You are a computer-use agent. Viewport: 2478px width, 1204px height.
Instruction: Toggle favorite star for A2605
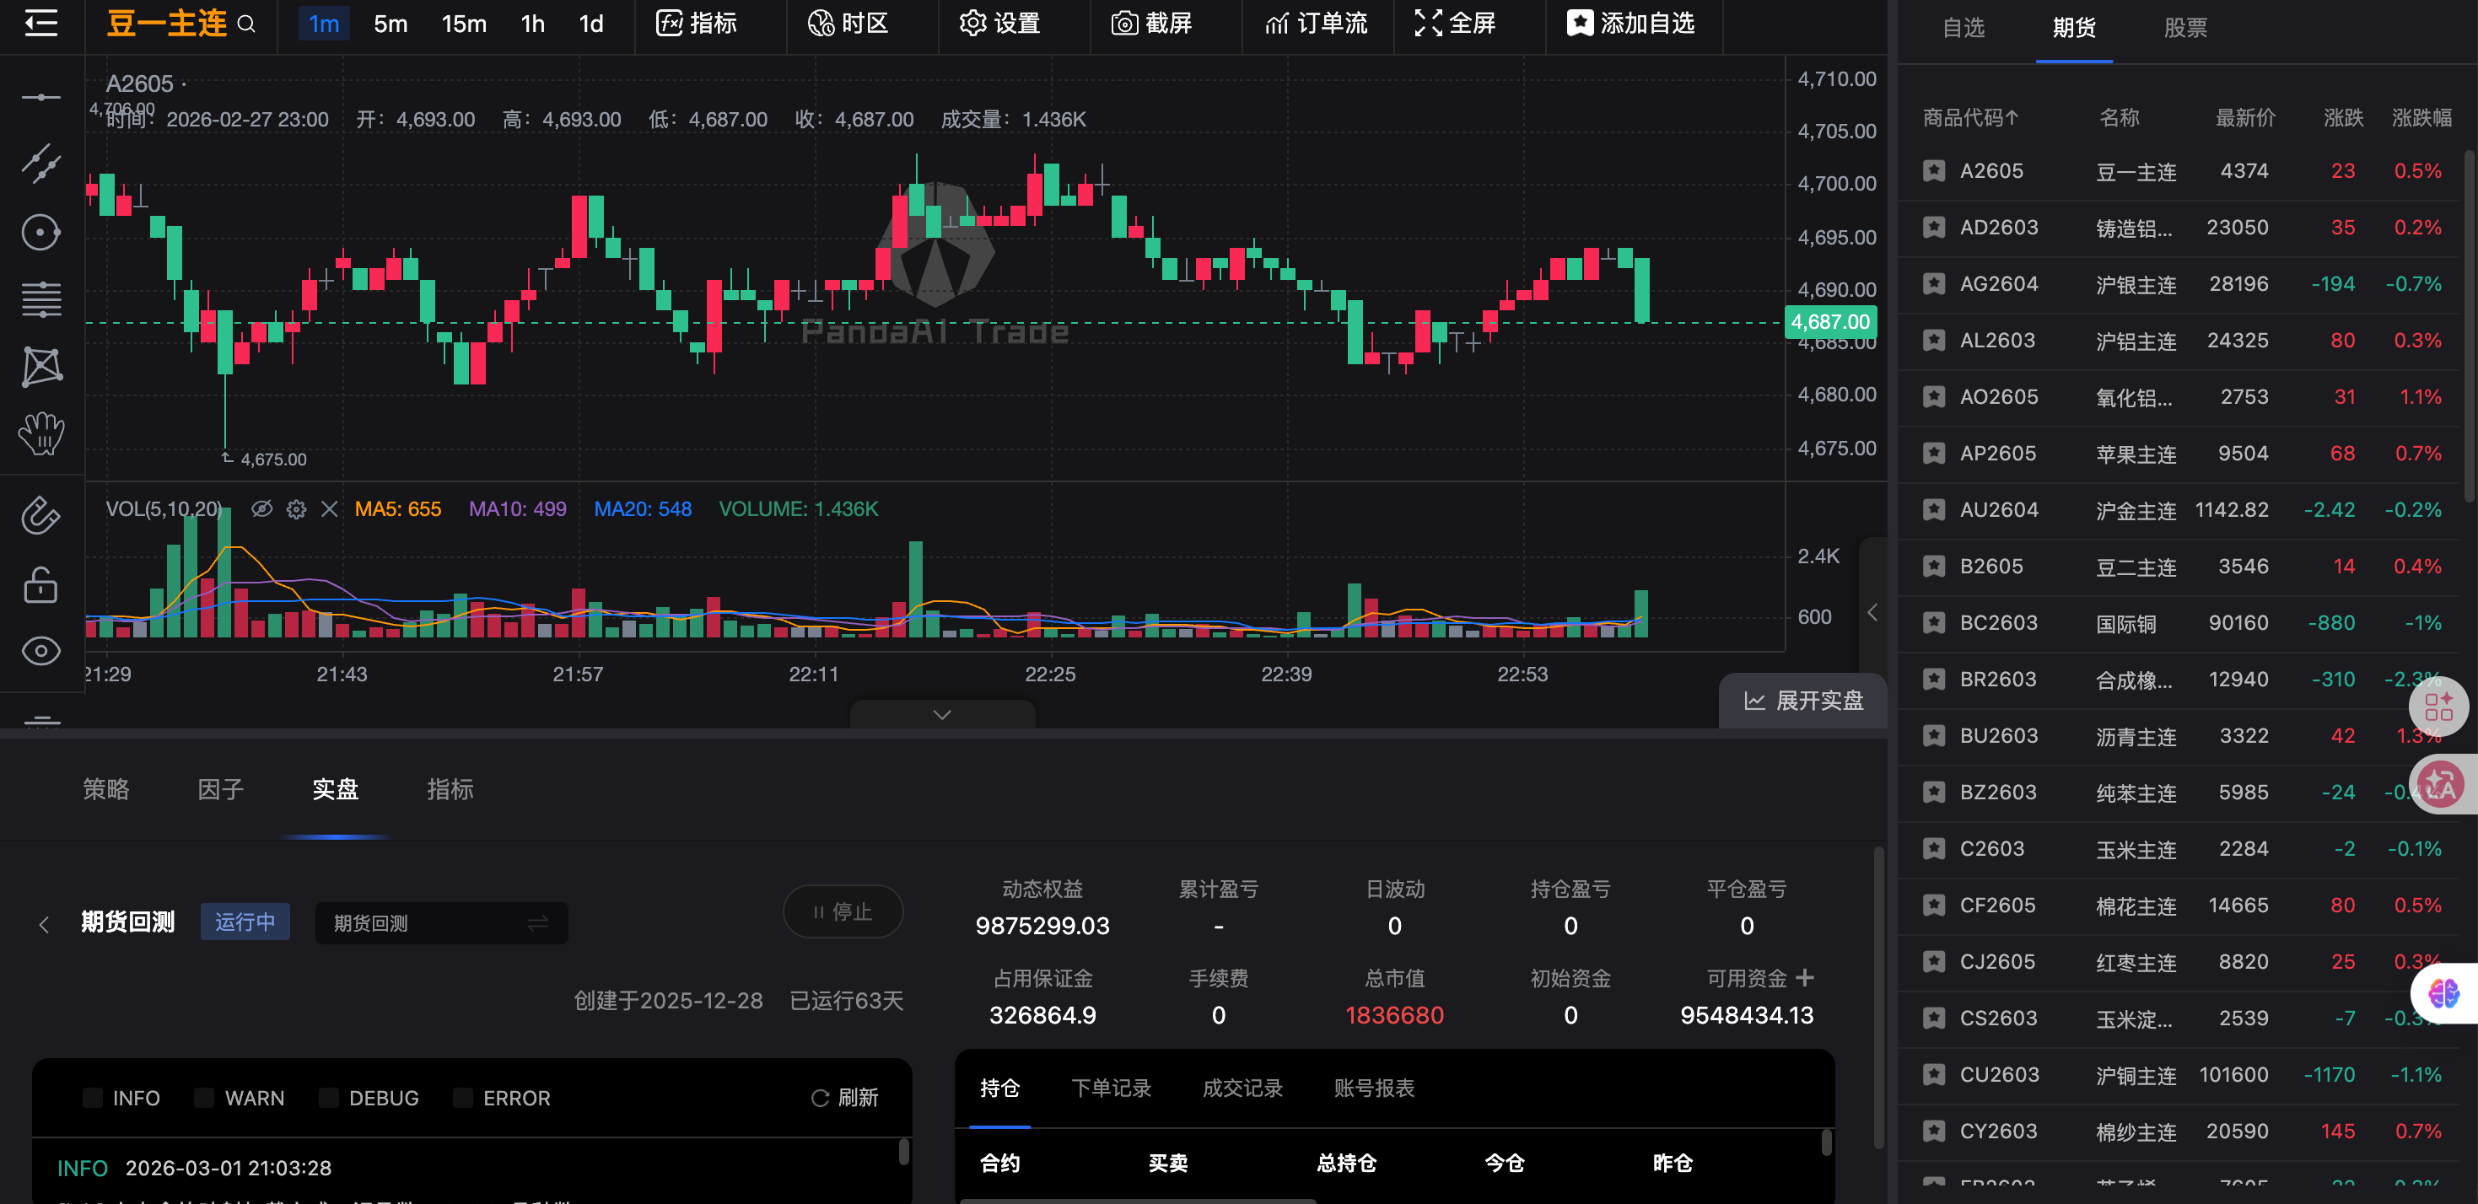point(1933,171)
